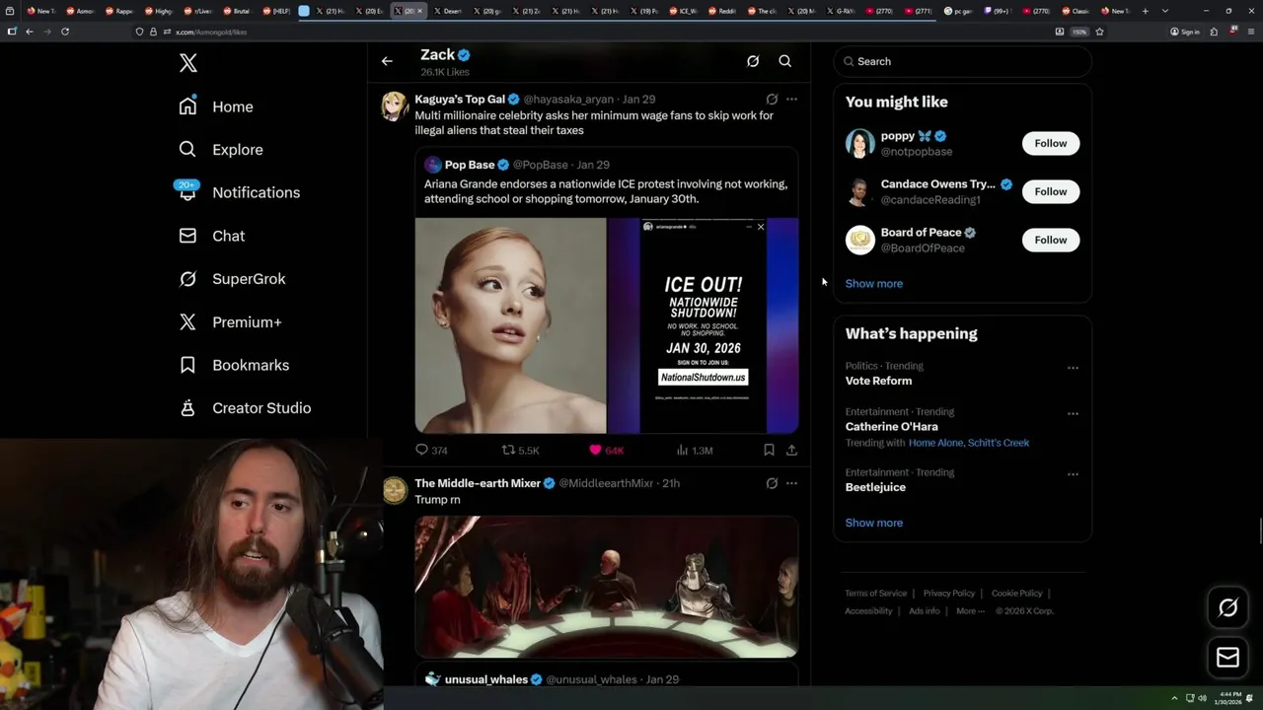The height and width of the screenshot is (710, 1263).
Task: Unlike the post with 64K likes
Action: click(606, 450)
